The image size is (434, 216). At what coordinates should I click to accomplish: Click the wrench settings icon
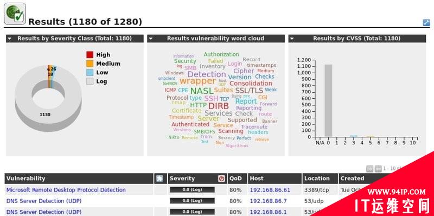pyautogui.click(x=426, y=22)
